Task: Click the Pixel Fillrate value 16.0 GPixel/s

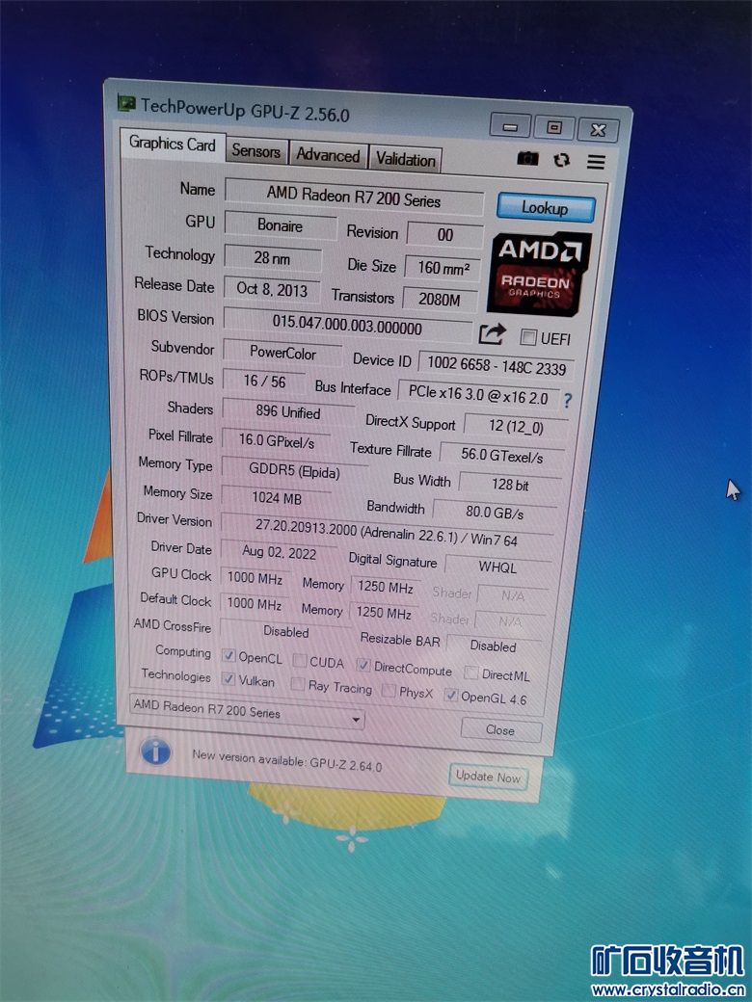Action: click(x=277, y=441)
